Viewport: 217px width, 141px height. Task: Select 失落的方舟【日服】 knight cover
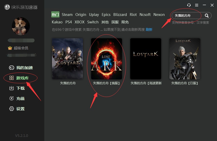185,59
